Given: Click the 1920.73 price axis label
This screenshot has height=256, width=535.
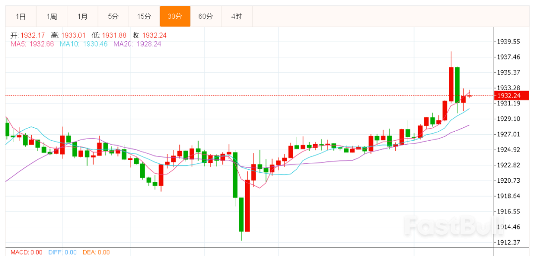Looking at the screenshot, I should [508, 181].
